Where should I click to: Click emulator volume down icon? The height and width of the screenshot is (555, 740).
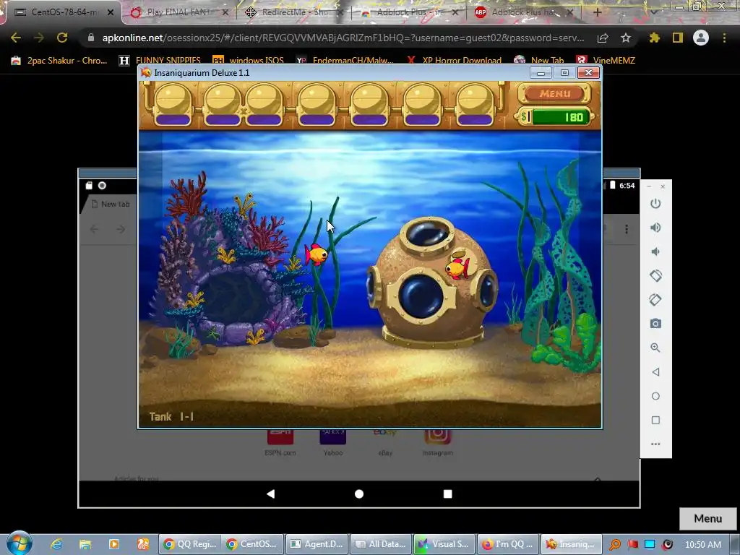coord(655,251)
